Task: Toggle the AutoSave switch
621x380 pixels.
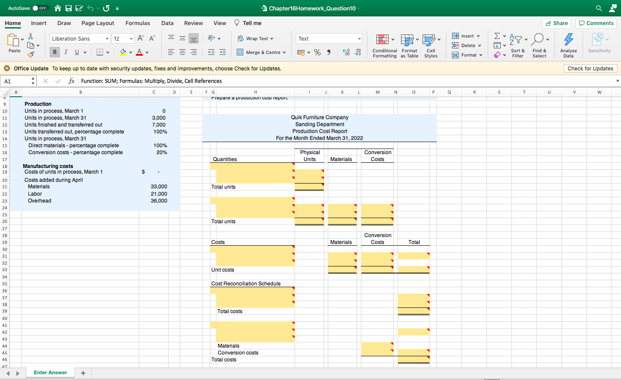Action: click(41, 8)
